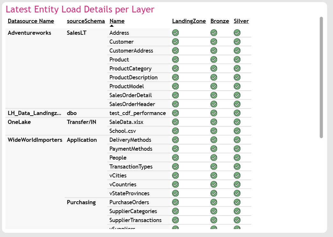Sort by sourceSchema column header
333x237 pixels.
[86, 21]
